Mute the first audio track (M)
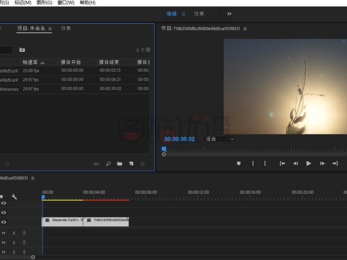This screenshot has height=260, width=347. (3, 233)
